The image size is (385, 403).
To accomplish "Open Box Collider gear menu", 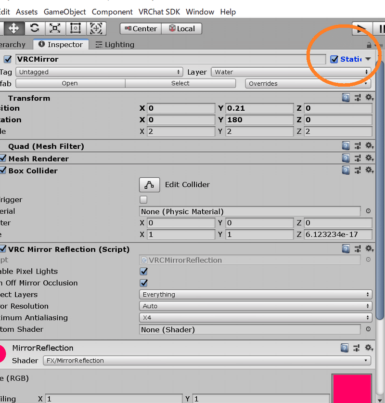I will tap(369, 170).
